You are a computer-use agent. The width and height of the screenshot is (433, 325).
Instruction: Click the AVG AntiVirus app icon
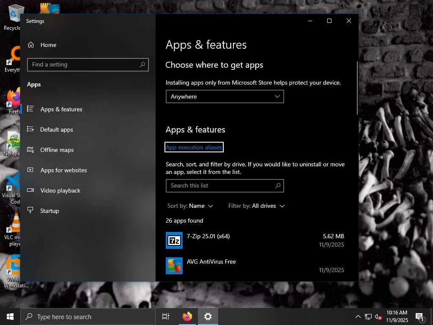174,266
